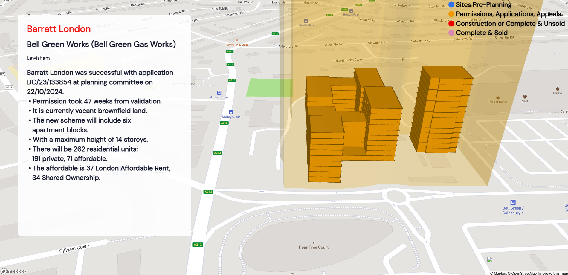
Task: Click the Houston Road bus stop icon
Action: [306, 21]
